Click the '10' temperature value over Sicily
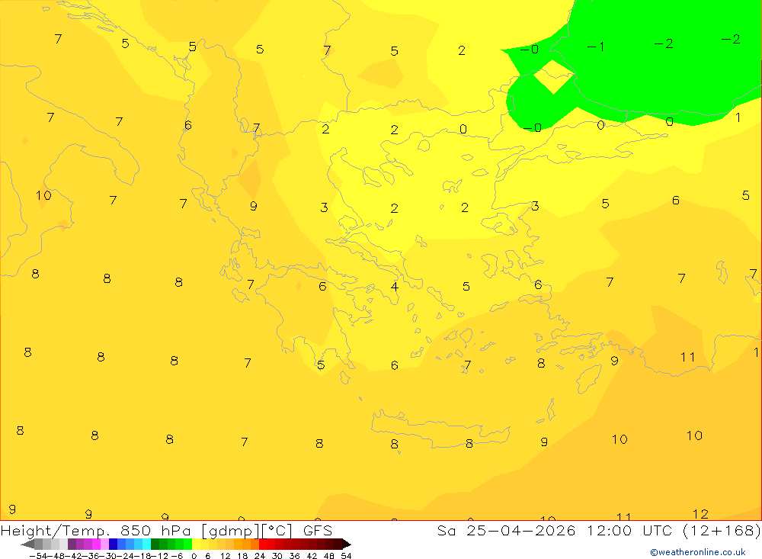The height and width of the screenshot is (559, 762). [x=43, y=195]
